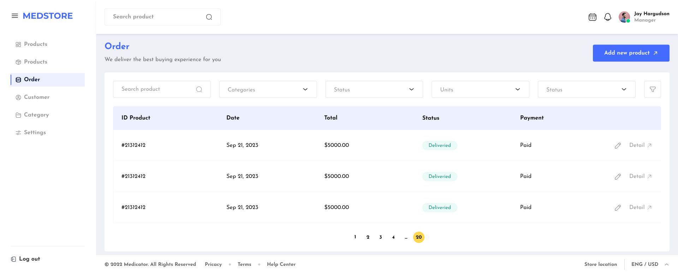
Task: Go to Settings in the sidebar
Action: 35,132
